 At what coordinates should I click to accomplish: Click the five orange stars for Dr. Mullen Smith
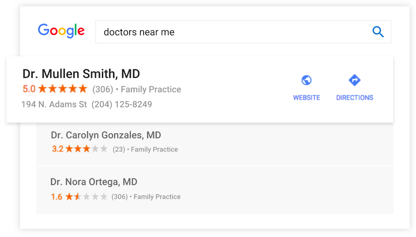(x=63, y=89)
